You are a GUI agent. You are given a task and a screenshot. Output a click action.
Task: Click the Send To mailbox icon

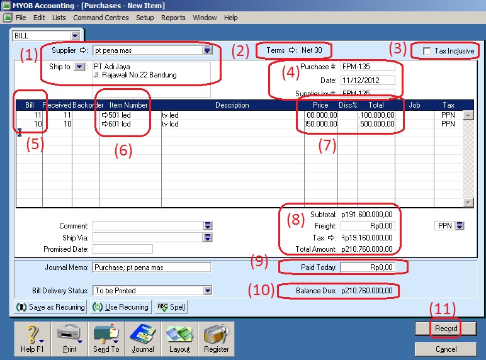click(x=106, y=339)
